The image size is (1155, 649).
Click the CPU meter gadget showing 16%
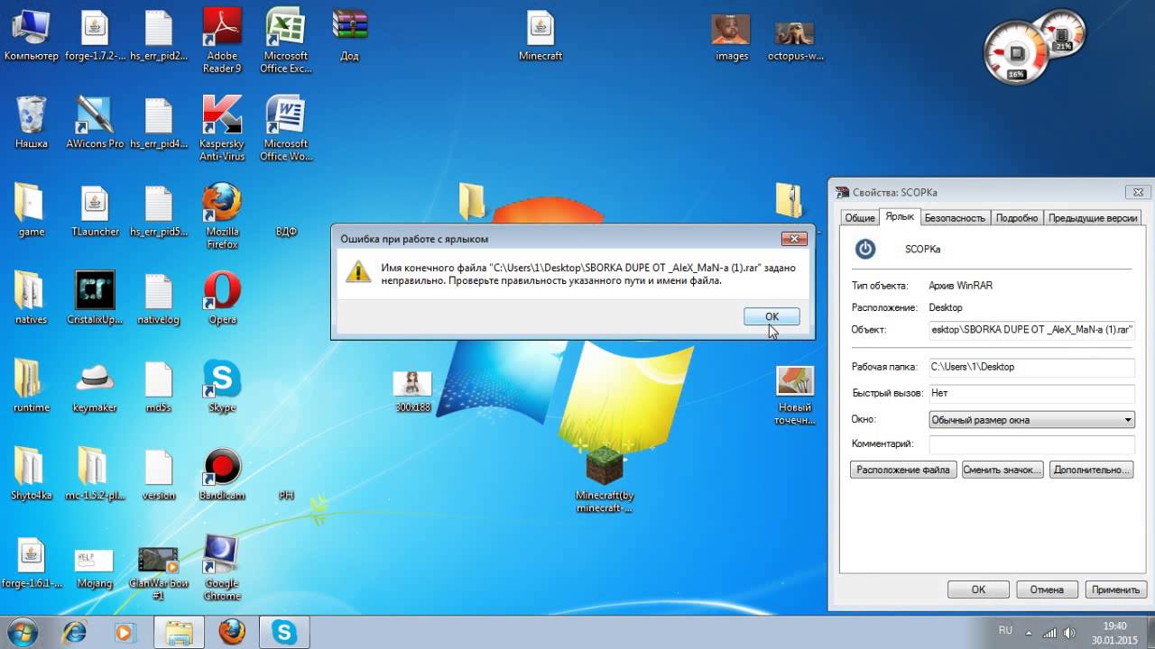(x=1017, y=52)
